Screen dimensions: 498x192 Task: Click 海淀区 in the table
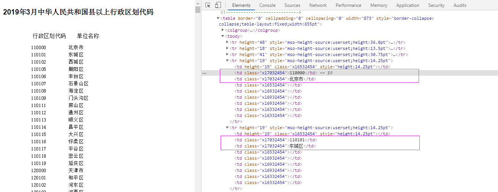coord(76,91)
